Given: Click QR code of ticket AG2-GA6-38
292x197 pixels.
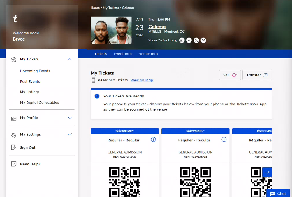Looking at the screenshot, I should pos(195,182).
